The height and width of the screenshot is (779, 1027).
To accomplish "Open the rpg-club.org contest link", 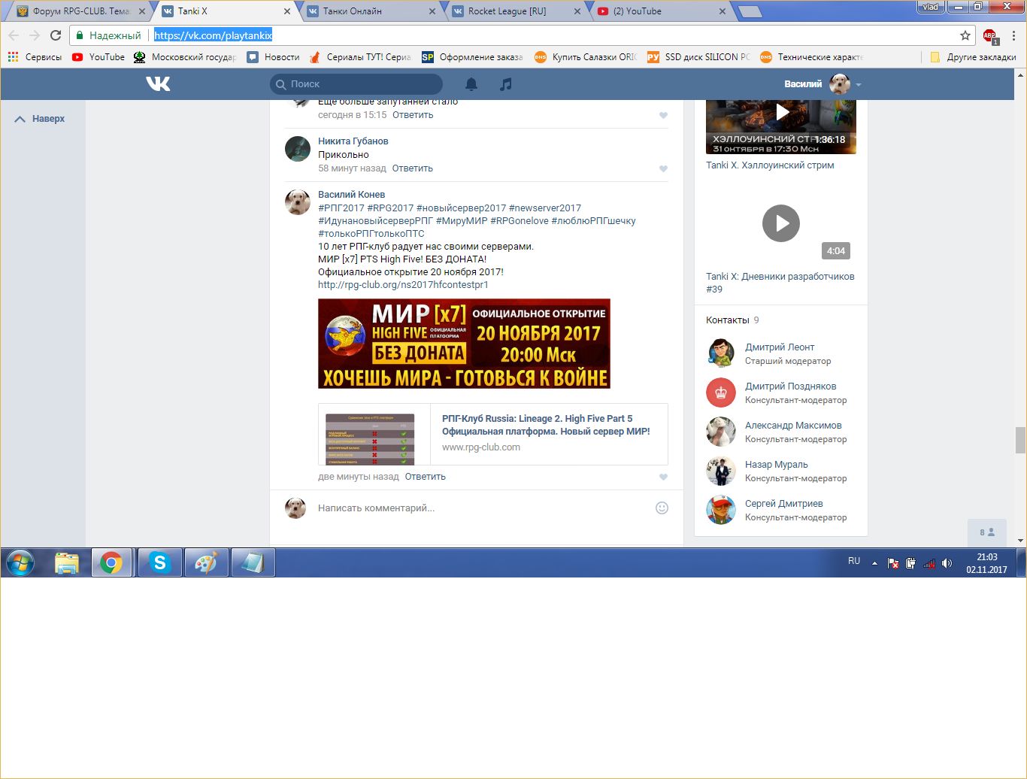I will 403,285.
